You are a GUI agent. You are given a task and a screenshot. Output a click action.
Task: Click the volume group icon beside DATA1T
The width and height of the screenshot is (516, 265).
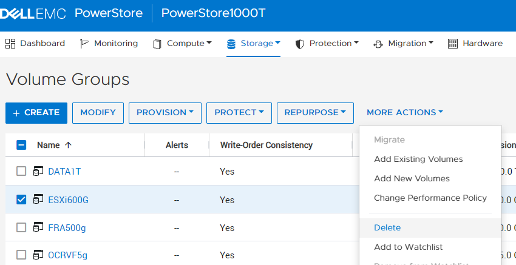click(38, 172)
